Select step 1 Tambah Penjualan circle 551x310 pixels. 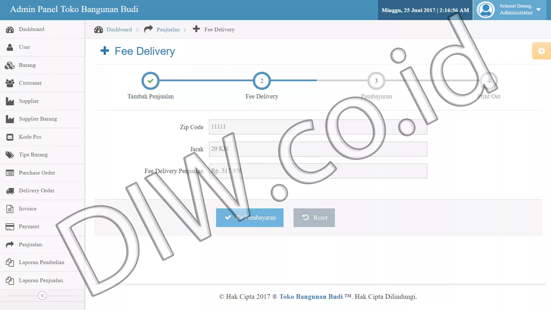point(150,81)
